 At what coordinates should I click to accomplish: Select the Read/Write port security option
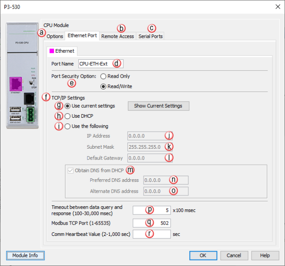104,86
